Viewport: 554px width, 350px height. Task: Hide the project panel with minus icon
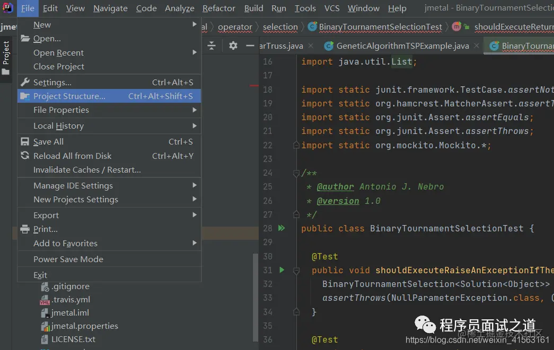pyautogui.click(x=250, y=46)
